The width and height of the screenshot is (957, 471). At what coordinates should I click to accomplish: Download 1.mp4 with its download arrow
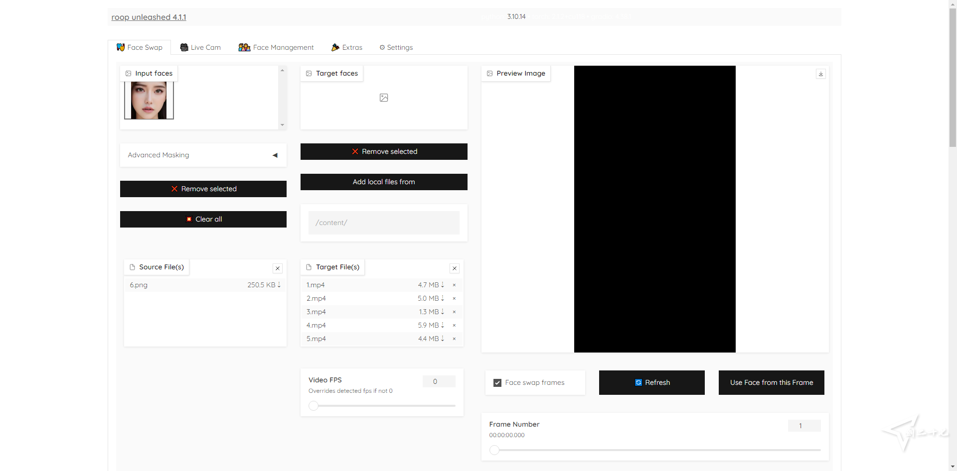(x=443, y=285)
